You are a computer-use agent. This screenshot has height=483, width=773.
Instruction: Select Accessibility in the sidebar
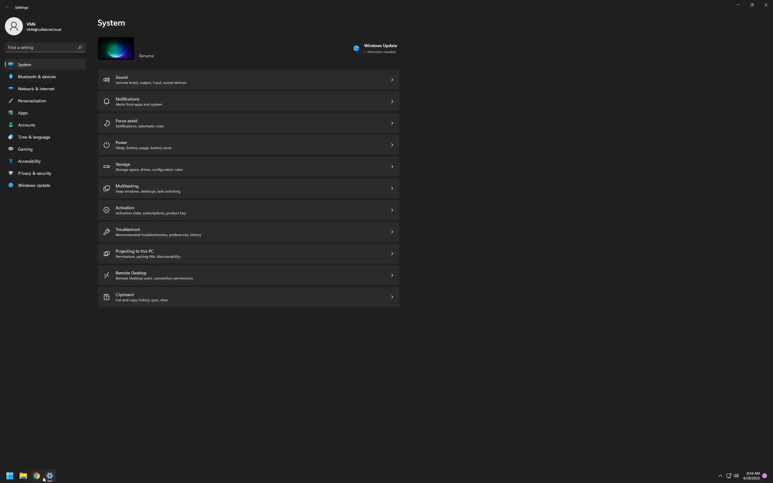point(29,161)
